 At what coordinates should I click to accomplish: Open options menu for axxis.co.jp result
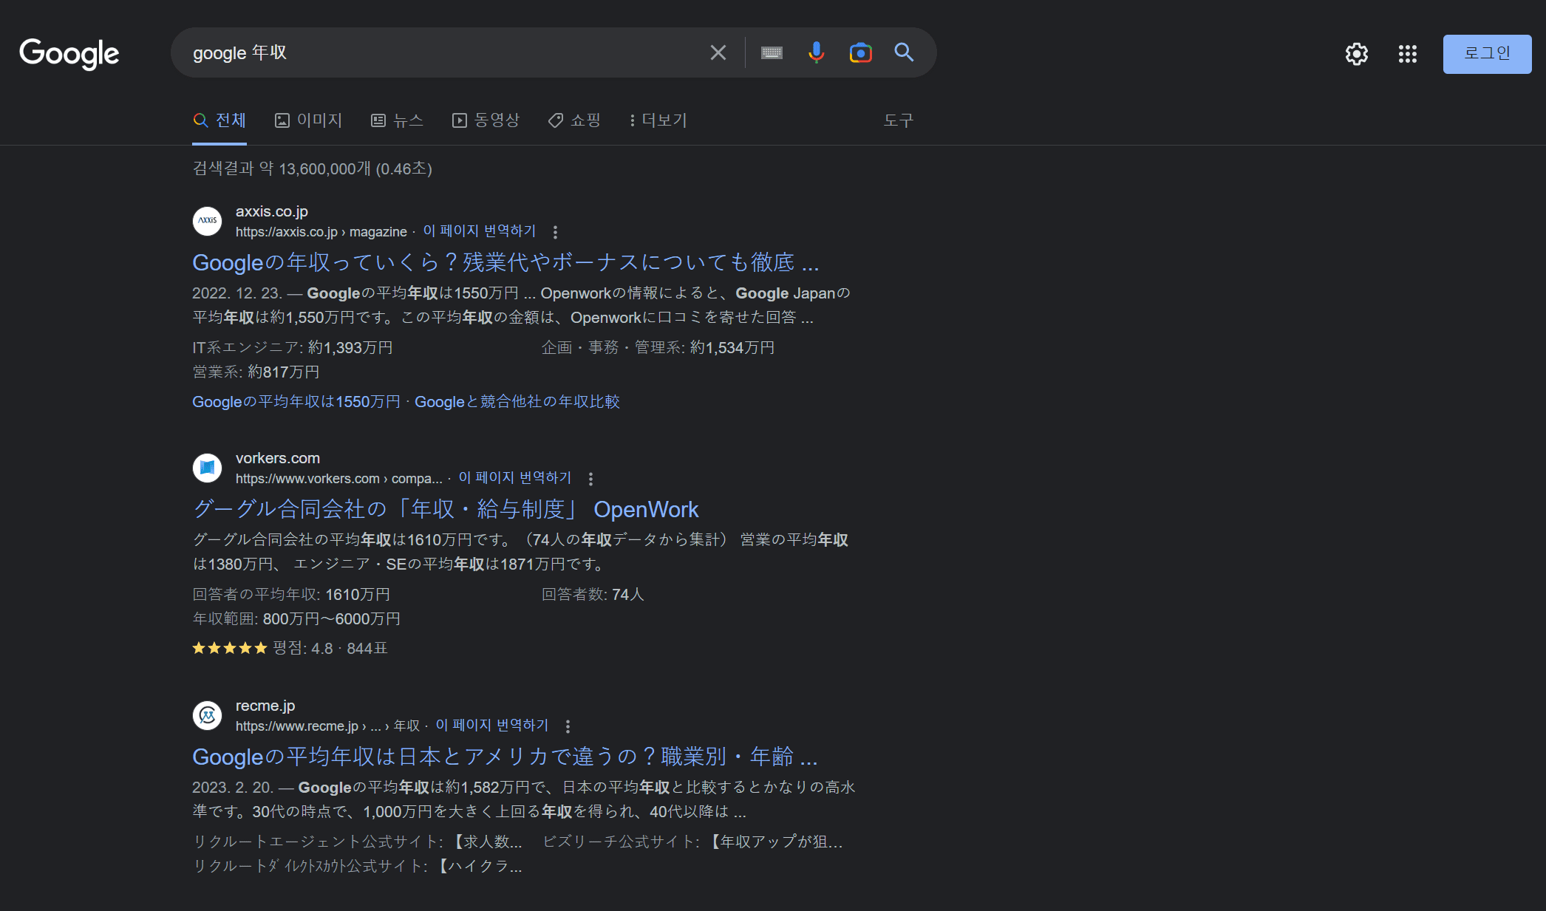pyautogui.click(x=555, y=232)
